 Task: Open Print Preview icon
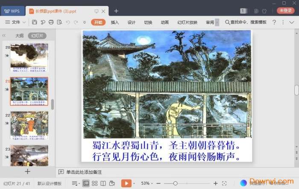tap(59, 22)
